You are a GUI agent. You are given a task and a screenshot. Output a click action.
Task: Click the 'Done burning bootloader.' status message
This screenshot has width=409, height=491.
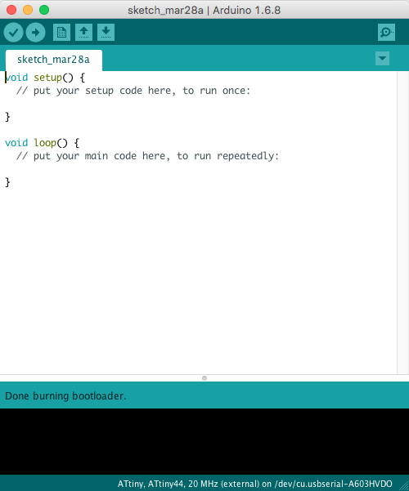click(65, 395)
